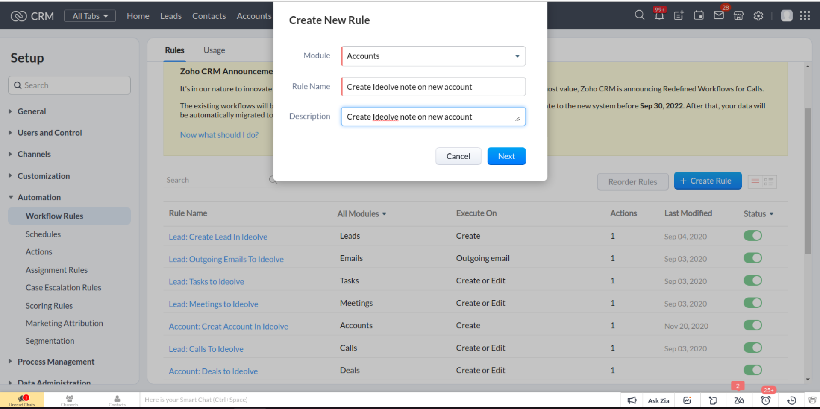Viewport: 820px width, 409px height.
Task: Open global search magnifier in top bar
Action: 639,15
